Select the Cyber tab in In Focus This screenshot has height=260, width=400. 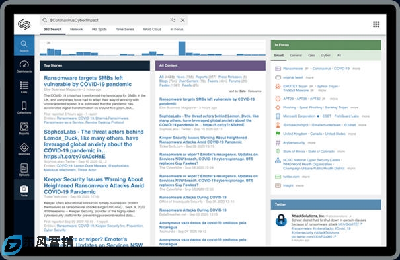point(325,55)
